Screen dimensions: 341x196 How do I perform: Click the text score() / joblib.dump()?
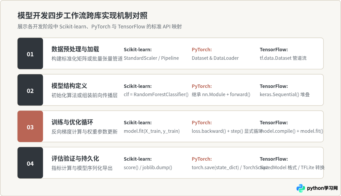pos(148,168)
